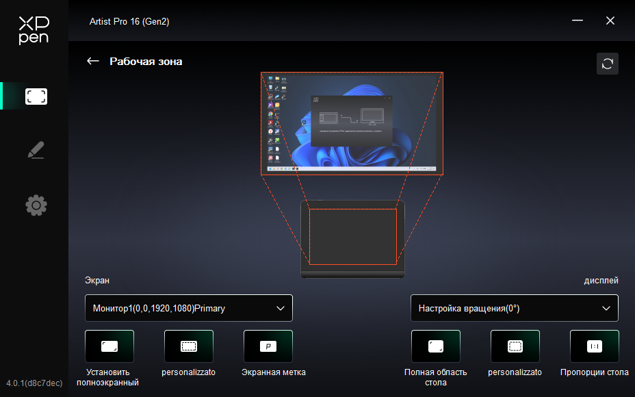Click the reset refresh icon at top right
Screen dimensions: 635x397
pos(607,64)
